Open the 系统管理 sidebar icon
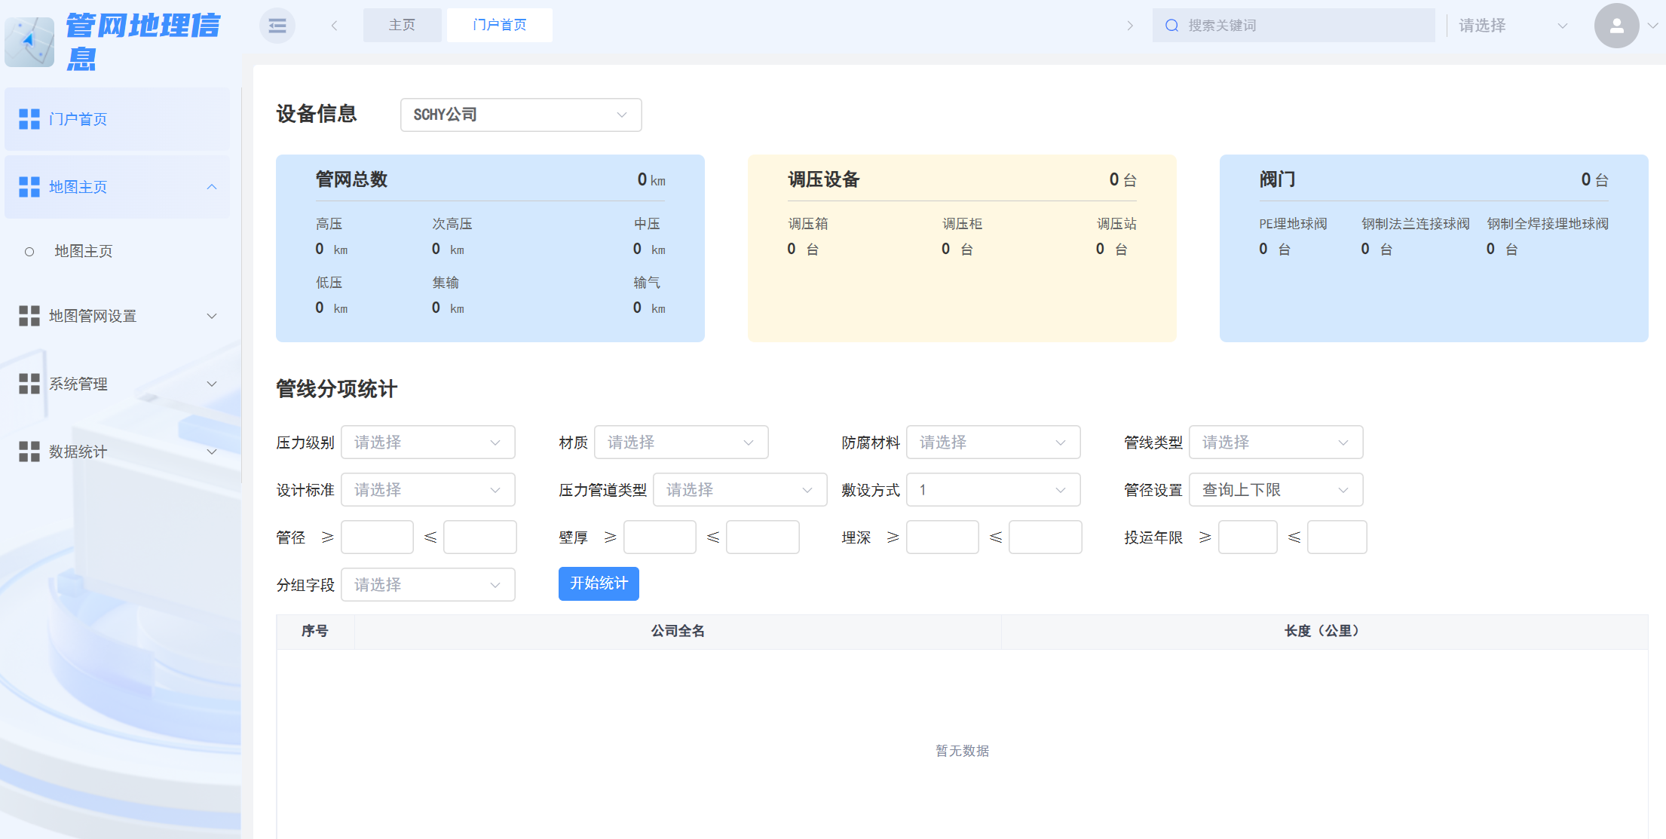The height and width of the screenshot is (839, 1666). pyautogui.click(x=29, y=384)
